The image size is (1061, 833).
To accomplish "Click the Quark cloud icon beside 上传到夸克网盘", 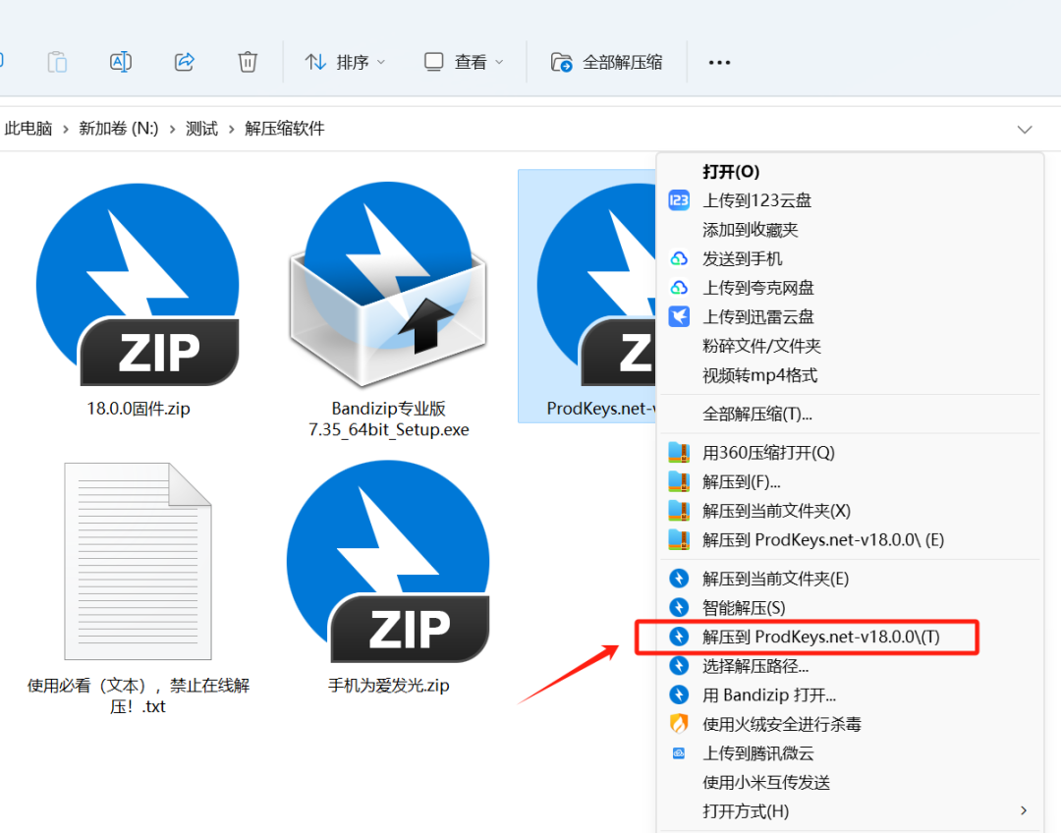I will 679,288.
